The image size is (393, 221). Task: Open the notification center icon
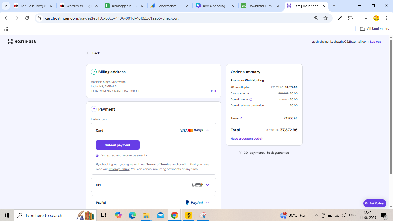384,215
